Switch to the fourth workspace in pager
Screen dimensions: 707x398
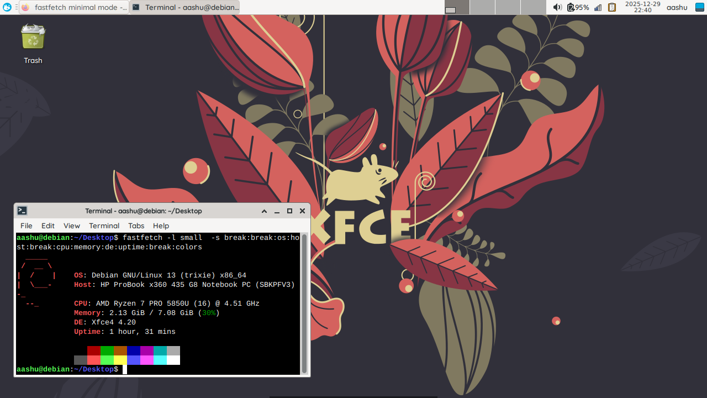point(533,7)
